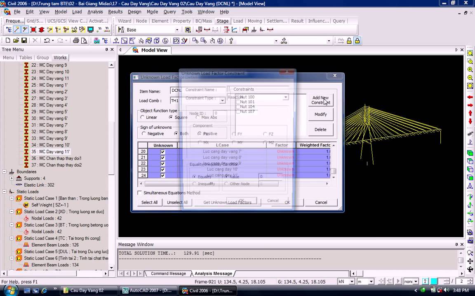This screenshot has width=475, height=296.
Task: Select the Negative sign of unknowns radio
Action: pyautogui.click(x=144, y=134)
